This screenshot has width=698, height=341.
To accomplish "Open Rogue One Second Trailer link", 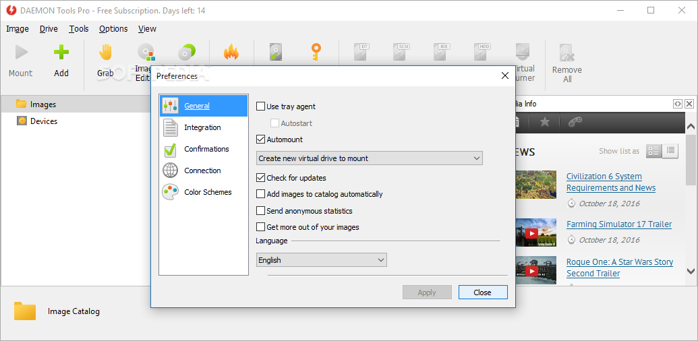I will [620, 268].
